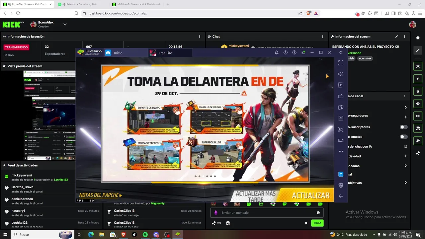Click BlueStacks back arrow at sidebar bottom
425x239 pixels.
pos(341,196)
